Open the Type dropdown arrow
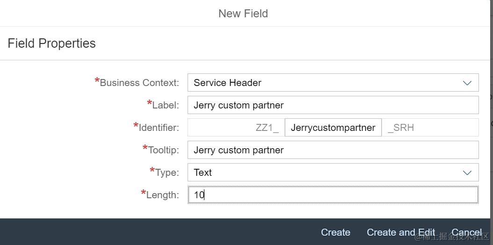Screen dimensions: 493x245 tap(467, 173)
